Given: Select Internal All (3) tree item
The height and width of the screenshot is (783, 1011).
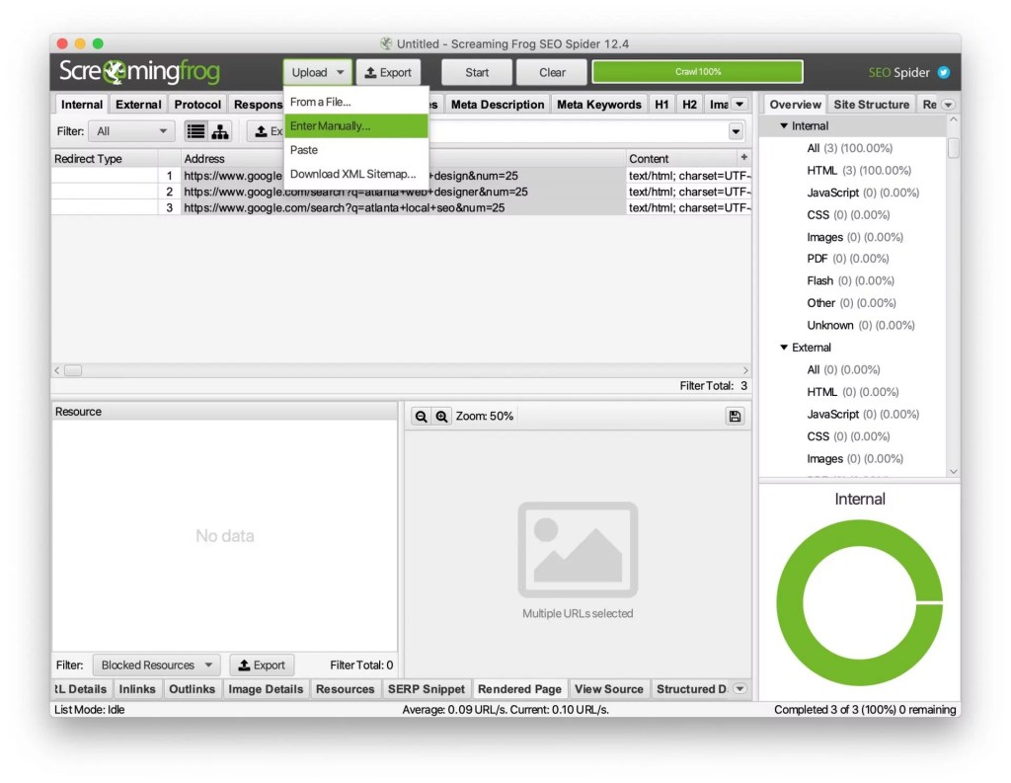Looking at the screenshot, I should (850, 148).
